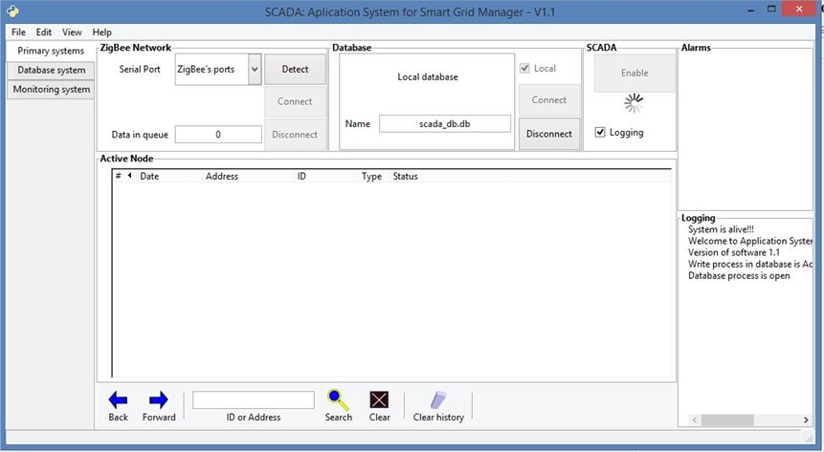Click the Search magnifier icon
The height and width of the screenshot is (452, 824).
point(338,399)
